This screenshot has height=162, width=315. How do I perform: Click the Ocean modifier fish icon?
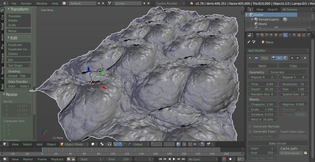coord(256,58)
